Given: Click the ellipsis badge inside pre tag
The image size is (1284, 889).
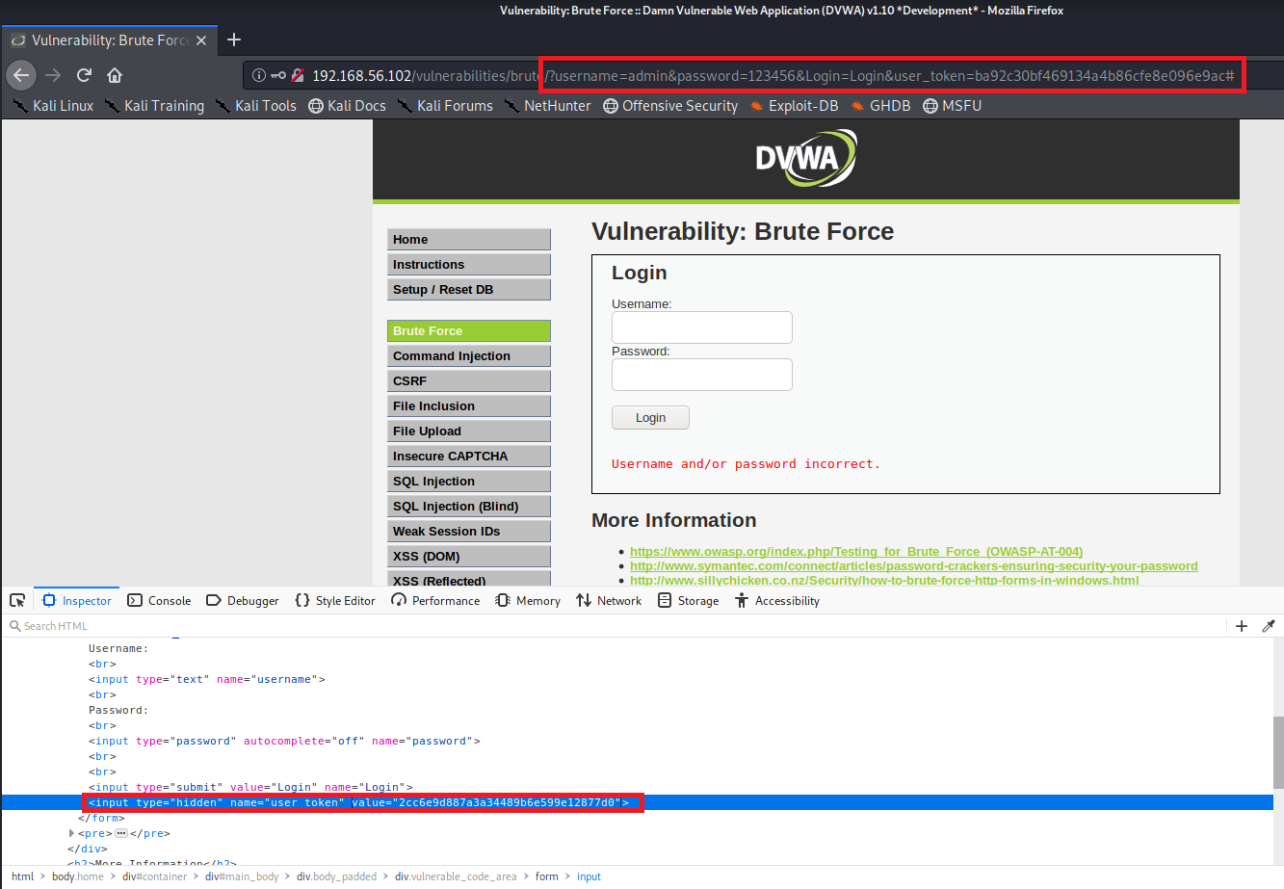Looking at the screenshot, I should click(x=121, y=833).
